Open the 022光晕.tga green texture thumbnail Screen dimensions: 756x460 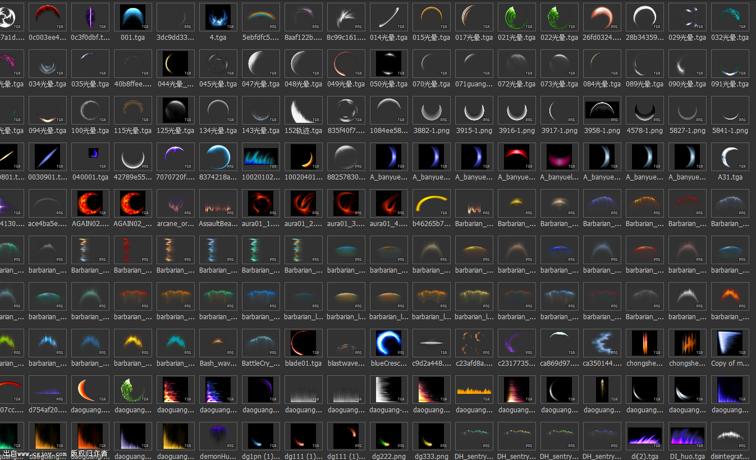coord(560,17)
